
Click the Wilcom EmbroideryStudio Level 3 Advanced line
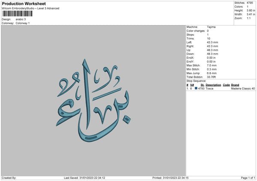pyautogui.click(x=30, y=9)
